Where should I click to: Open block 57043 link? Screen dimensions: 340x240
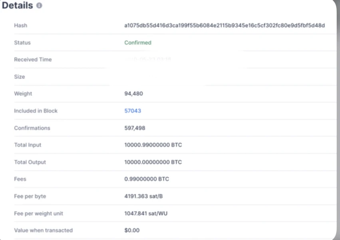coord(133,111)
